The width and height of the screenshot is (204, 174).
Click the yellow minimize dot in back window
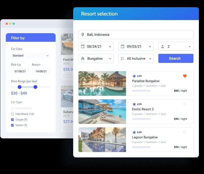click(x=10, y=24)
